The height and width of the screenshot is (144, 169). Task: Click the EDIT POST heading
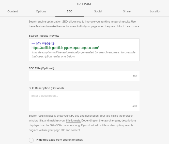[84, 4]
